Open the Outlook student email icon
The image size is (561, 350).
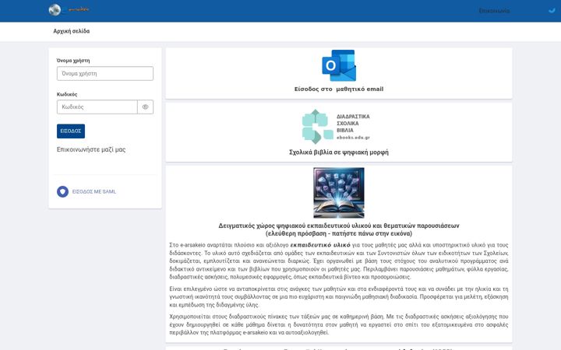(x=339, y=65)
